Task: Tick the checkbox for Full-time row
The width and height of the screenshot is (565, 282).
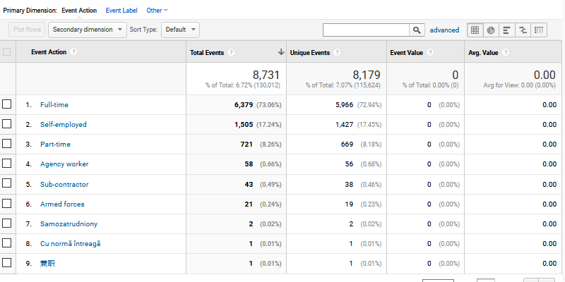Action: tap(7, 104)
